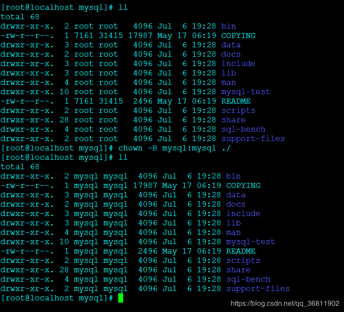Click 'mysql-test' directory in first listing
The width and height of the screenshot is (344, 312).
[245, 92]
